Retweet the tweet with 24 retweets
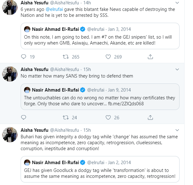 [x=66, y=117]
